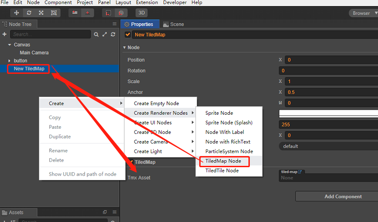Open the Component menu

pyautogui.click(x=58, y=2)
